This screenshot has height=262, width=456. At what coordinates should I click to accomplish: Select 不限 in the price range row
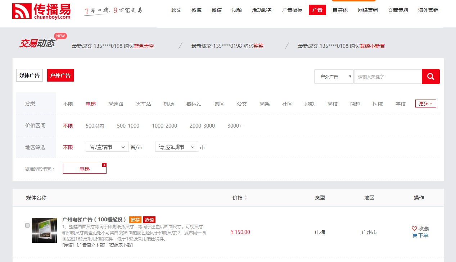68,126
